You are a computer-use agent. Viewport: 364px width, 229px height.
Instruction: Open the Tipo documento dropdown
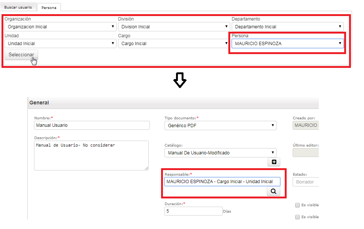point(220,125)
